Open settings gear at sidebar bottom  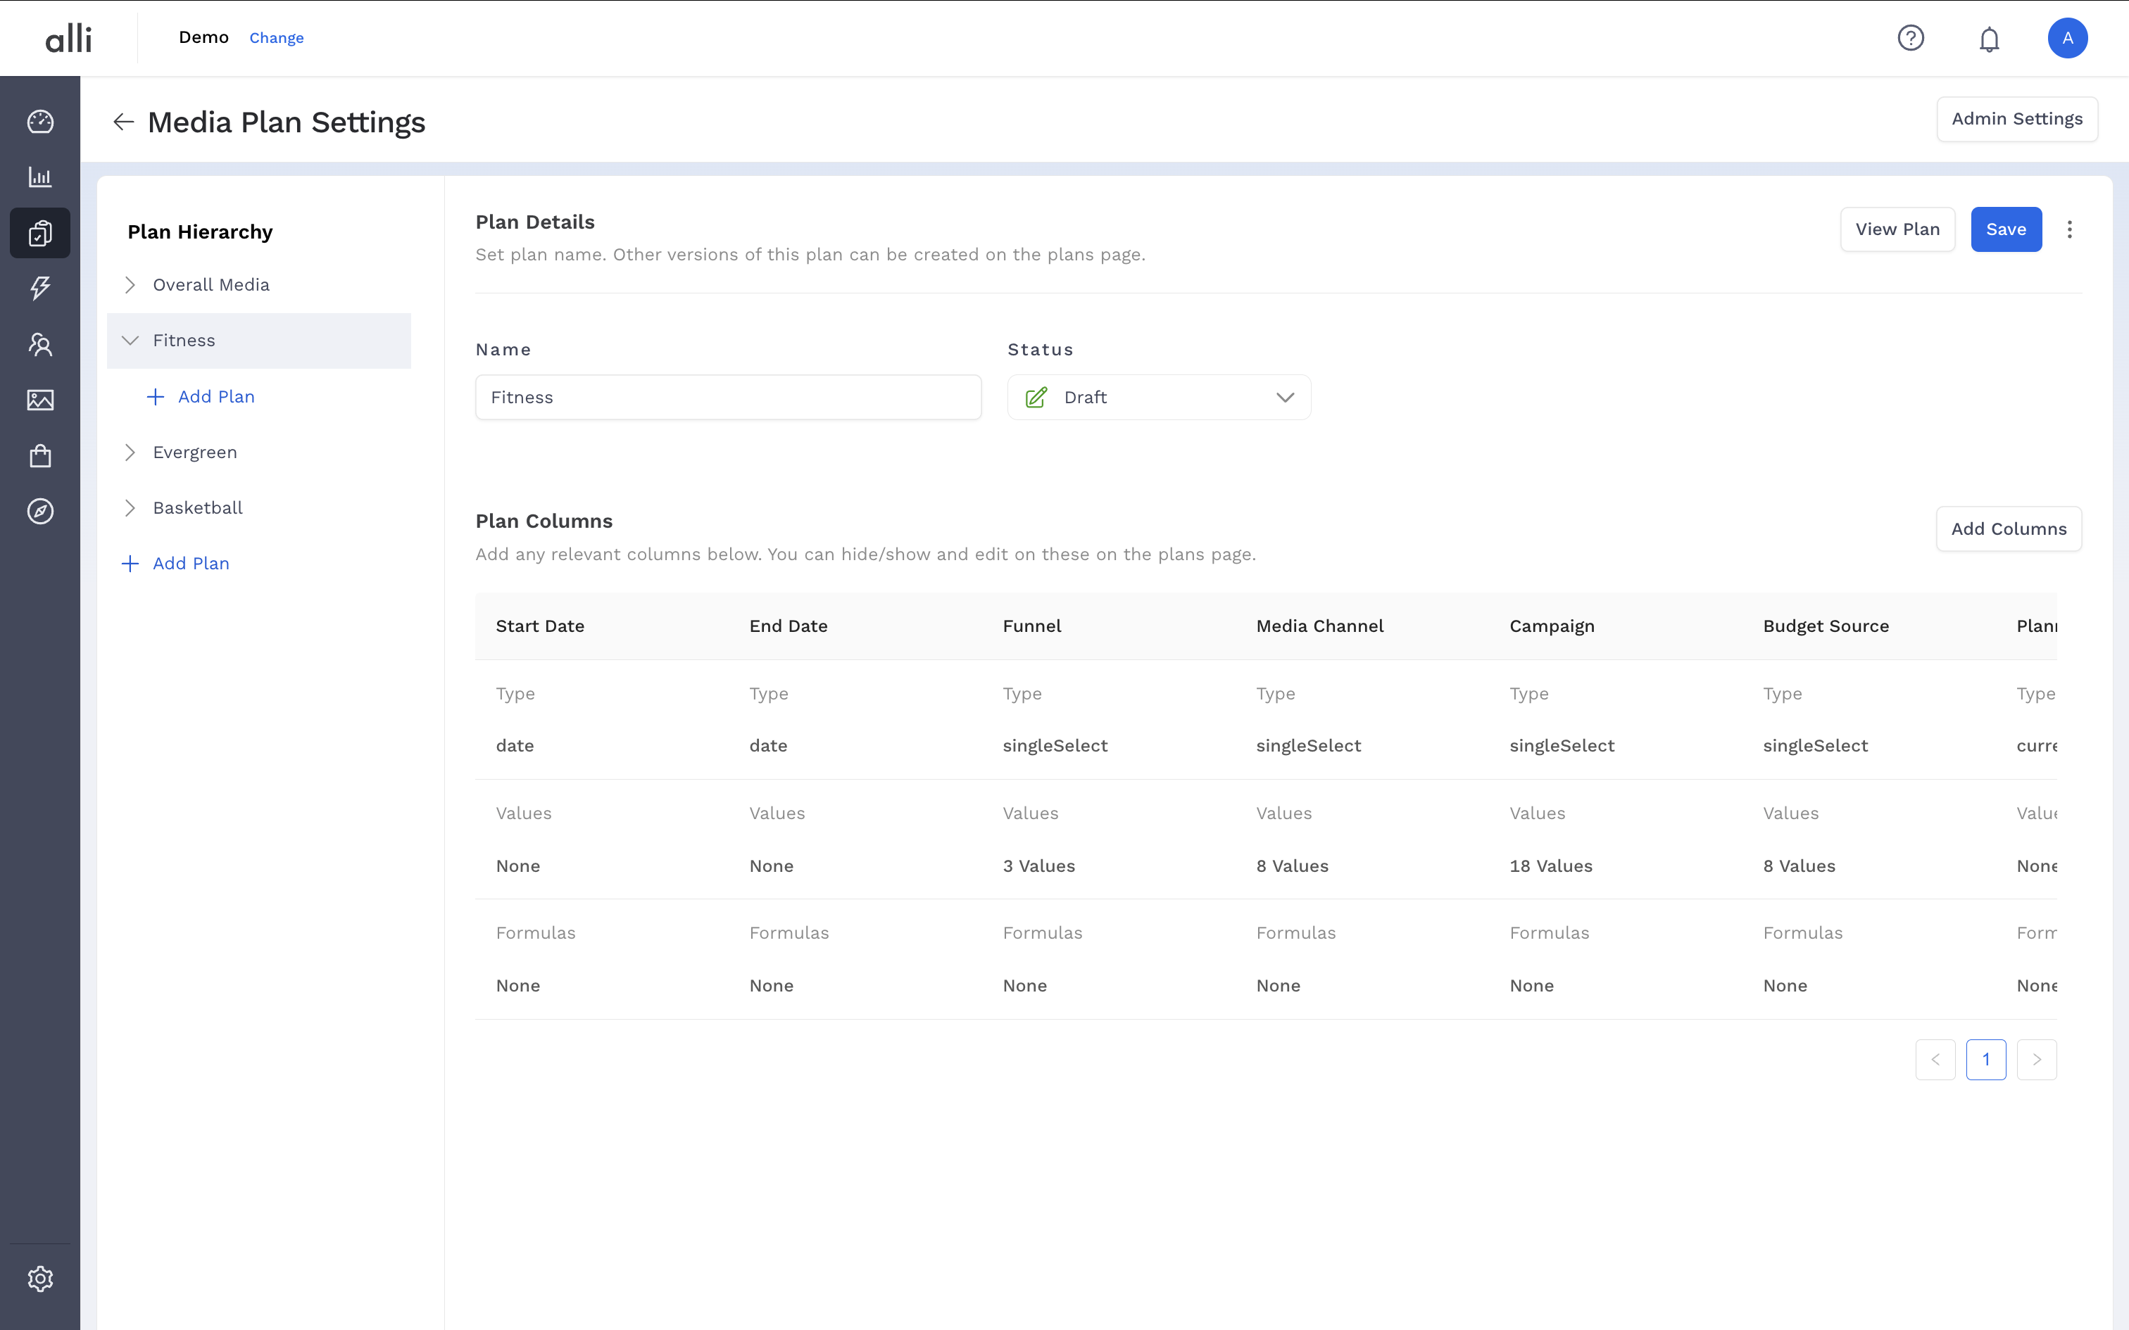(40, 1278)
